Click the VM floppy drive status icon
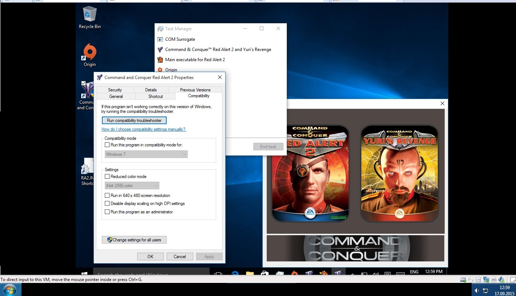The height and width of the screenshot is (296, 516). pos(479,280)
